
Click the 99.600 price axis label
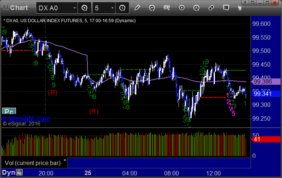point(261,24)
